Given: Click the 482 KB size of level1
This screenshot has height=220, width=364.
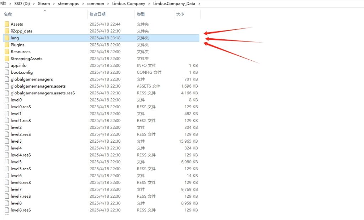Looking at the screenshot, I should (x=191, y=114).
